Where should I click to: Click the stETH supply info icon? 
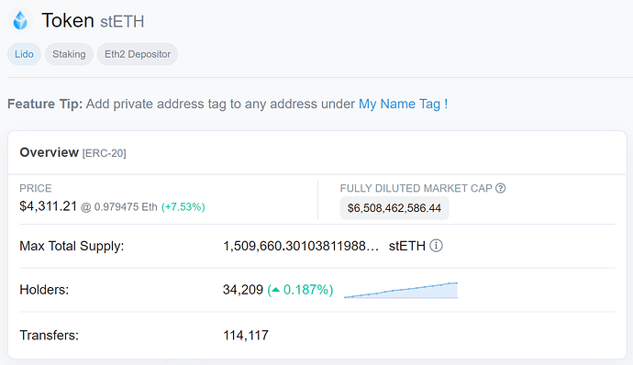(x=436, y=246)
